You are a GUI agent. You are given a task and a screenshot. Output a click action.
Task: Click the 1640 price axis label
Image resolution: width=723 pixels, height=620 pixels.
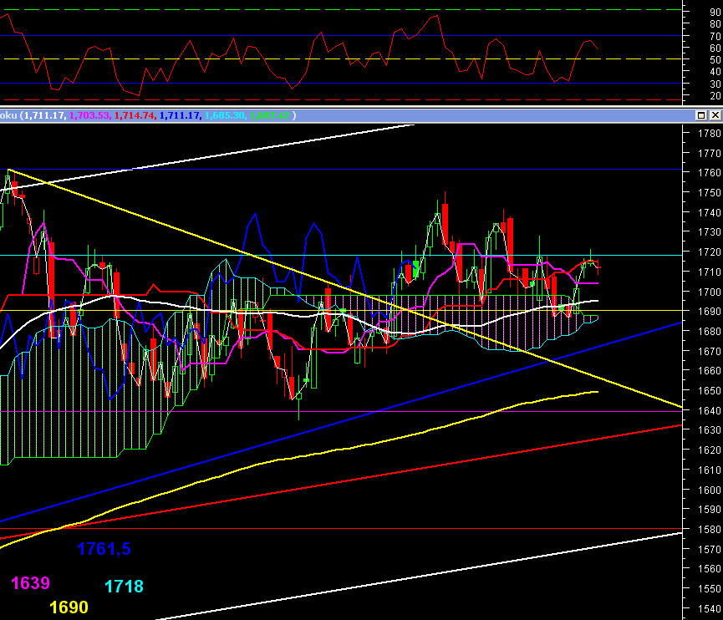click(x=709, y=410)
